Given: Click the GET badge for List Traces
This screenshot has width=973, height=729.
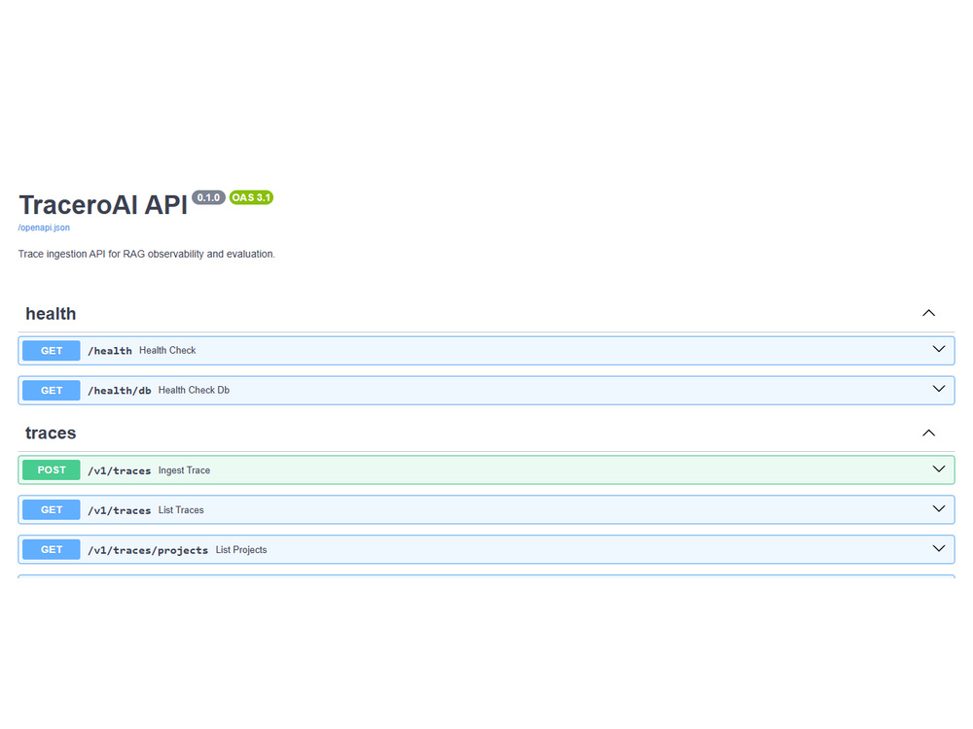Looking at the screenshot, I should 52,509.
